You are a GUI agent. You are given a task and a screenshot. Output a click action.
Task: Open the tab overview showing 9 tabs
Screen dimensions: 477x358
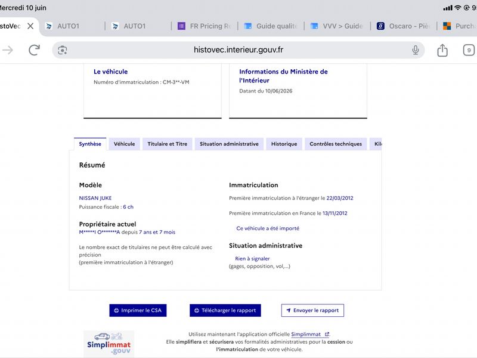(469, 50)
